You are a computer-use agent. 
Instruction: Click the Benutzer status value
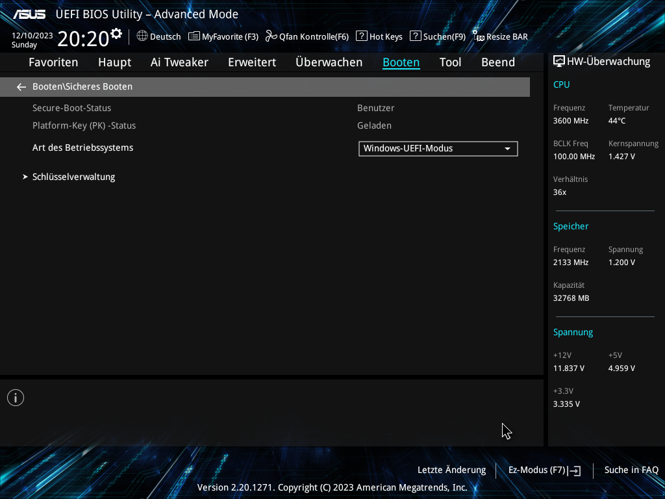point(376,109)
